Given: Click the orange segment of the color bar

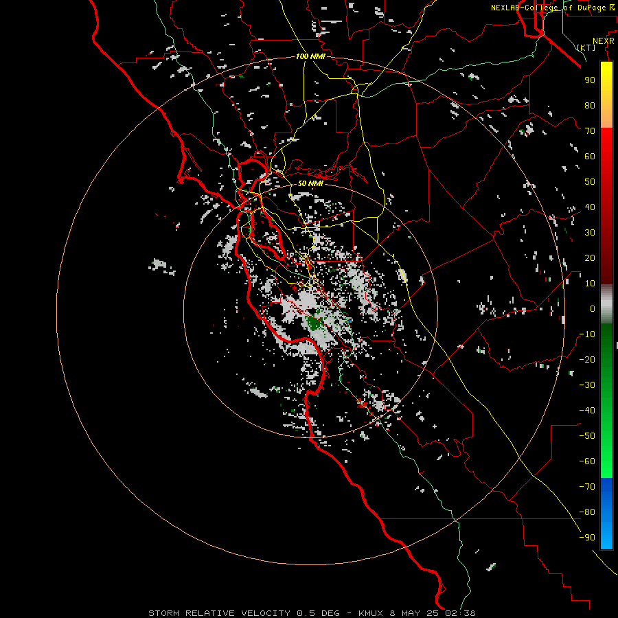Looking at the screenshot, I should (606, 117).
